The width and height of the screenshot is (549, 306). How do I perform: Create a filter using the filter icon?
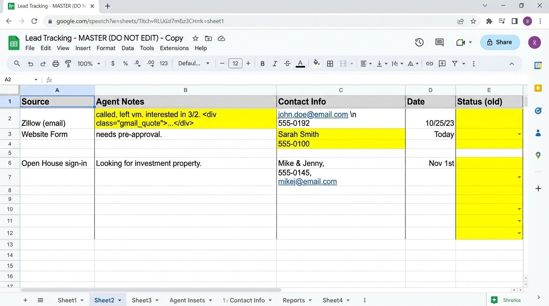[454, 63]
